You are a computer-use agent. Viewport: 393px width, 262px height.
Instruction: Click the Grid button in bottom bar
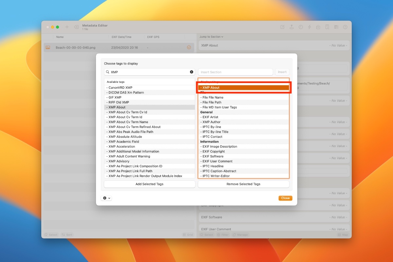click(188, 235)
